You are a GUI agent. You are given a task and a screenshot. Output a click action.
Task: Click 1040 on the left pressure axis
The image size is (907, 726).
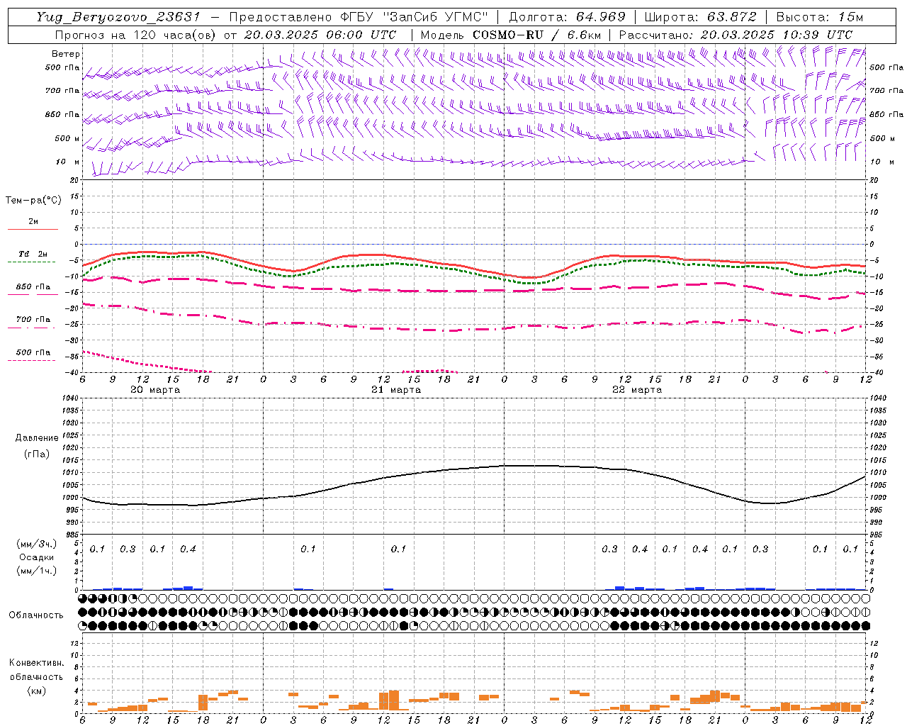click(69, 398)
